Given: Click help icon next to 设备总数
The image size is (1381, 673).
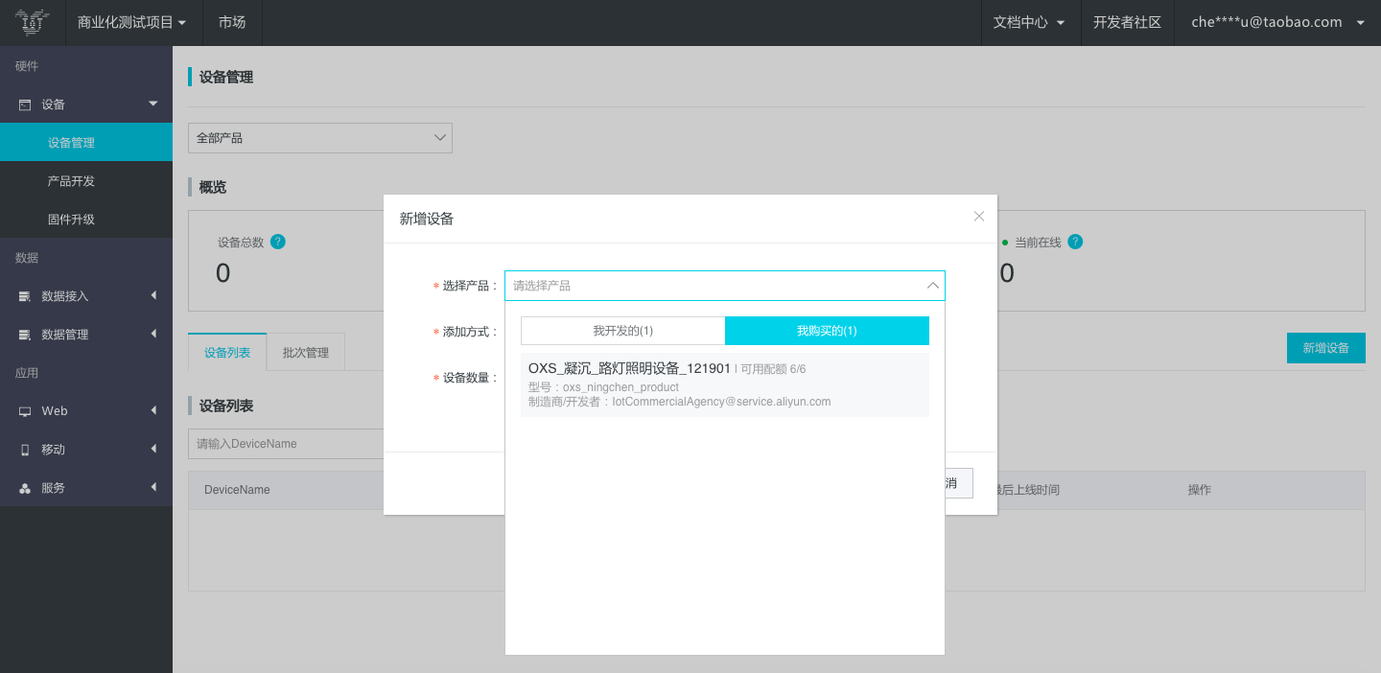Looking at the screenshot, I should click(277, 242).
